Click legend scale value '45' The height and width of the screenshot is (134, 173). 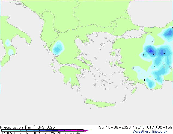tap(78, 133)
